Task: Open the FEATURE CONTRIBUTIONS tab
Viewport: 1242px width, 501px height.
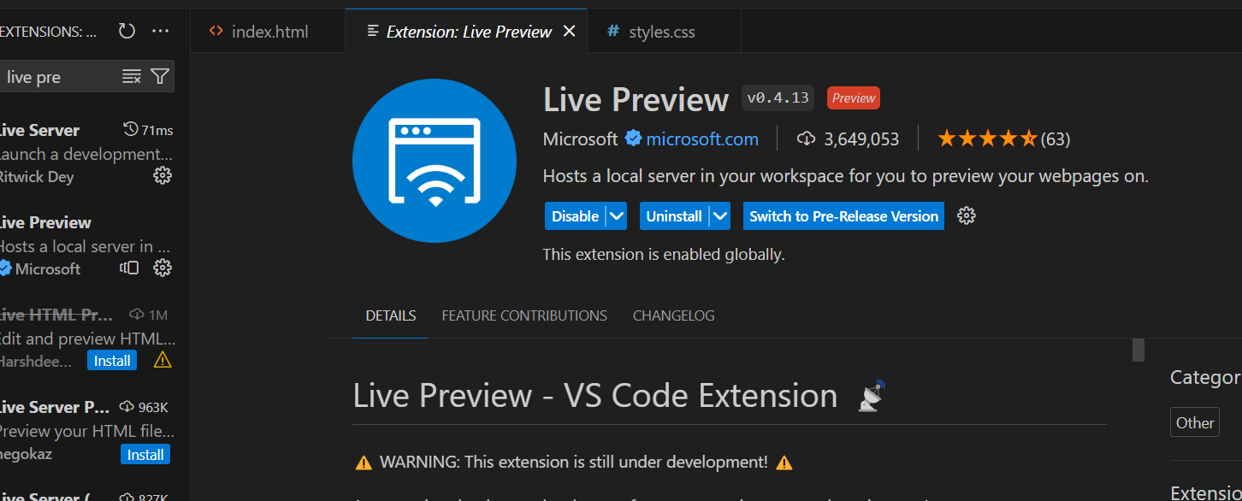Action: point(524,315)
